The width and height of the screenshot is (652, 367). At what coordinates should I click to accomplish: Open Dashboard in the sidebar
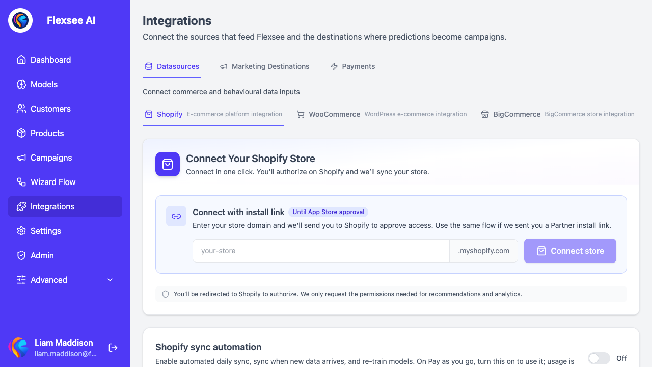point(65,60)
